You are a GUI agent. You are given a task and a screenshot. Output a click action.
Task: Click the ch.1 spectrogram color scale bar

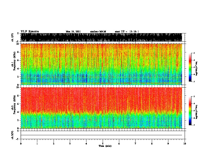tap(190, 67)
